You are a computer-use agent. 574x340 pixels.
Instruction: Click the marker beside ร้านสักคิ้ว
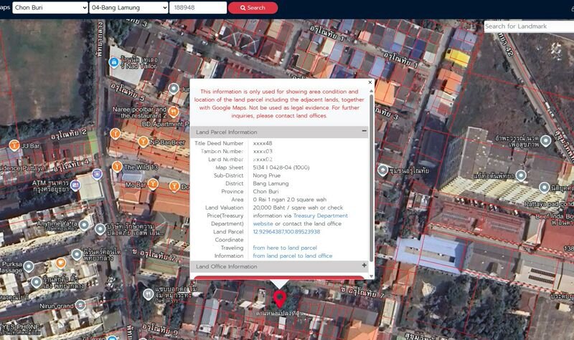click(36, 282)
